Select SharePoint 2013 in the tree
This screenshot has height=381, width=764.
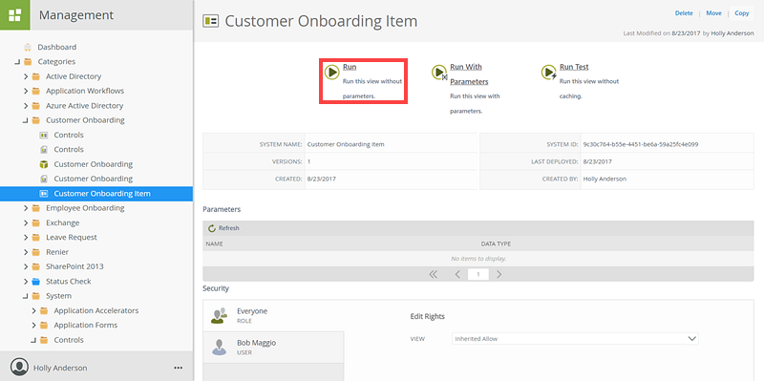74,266
